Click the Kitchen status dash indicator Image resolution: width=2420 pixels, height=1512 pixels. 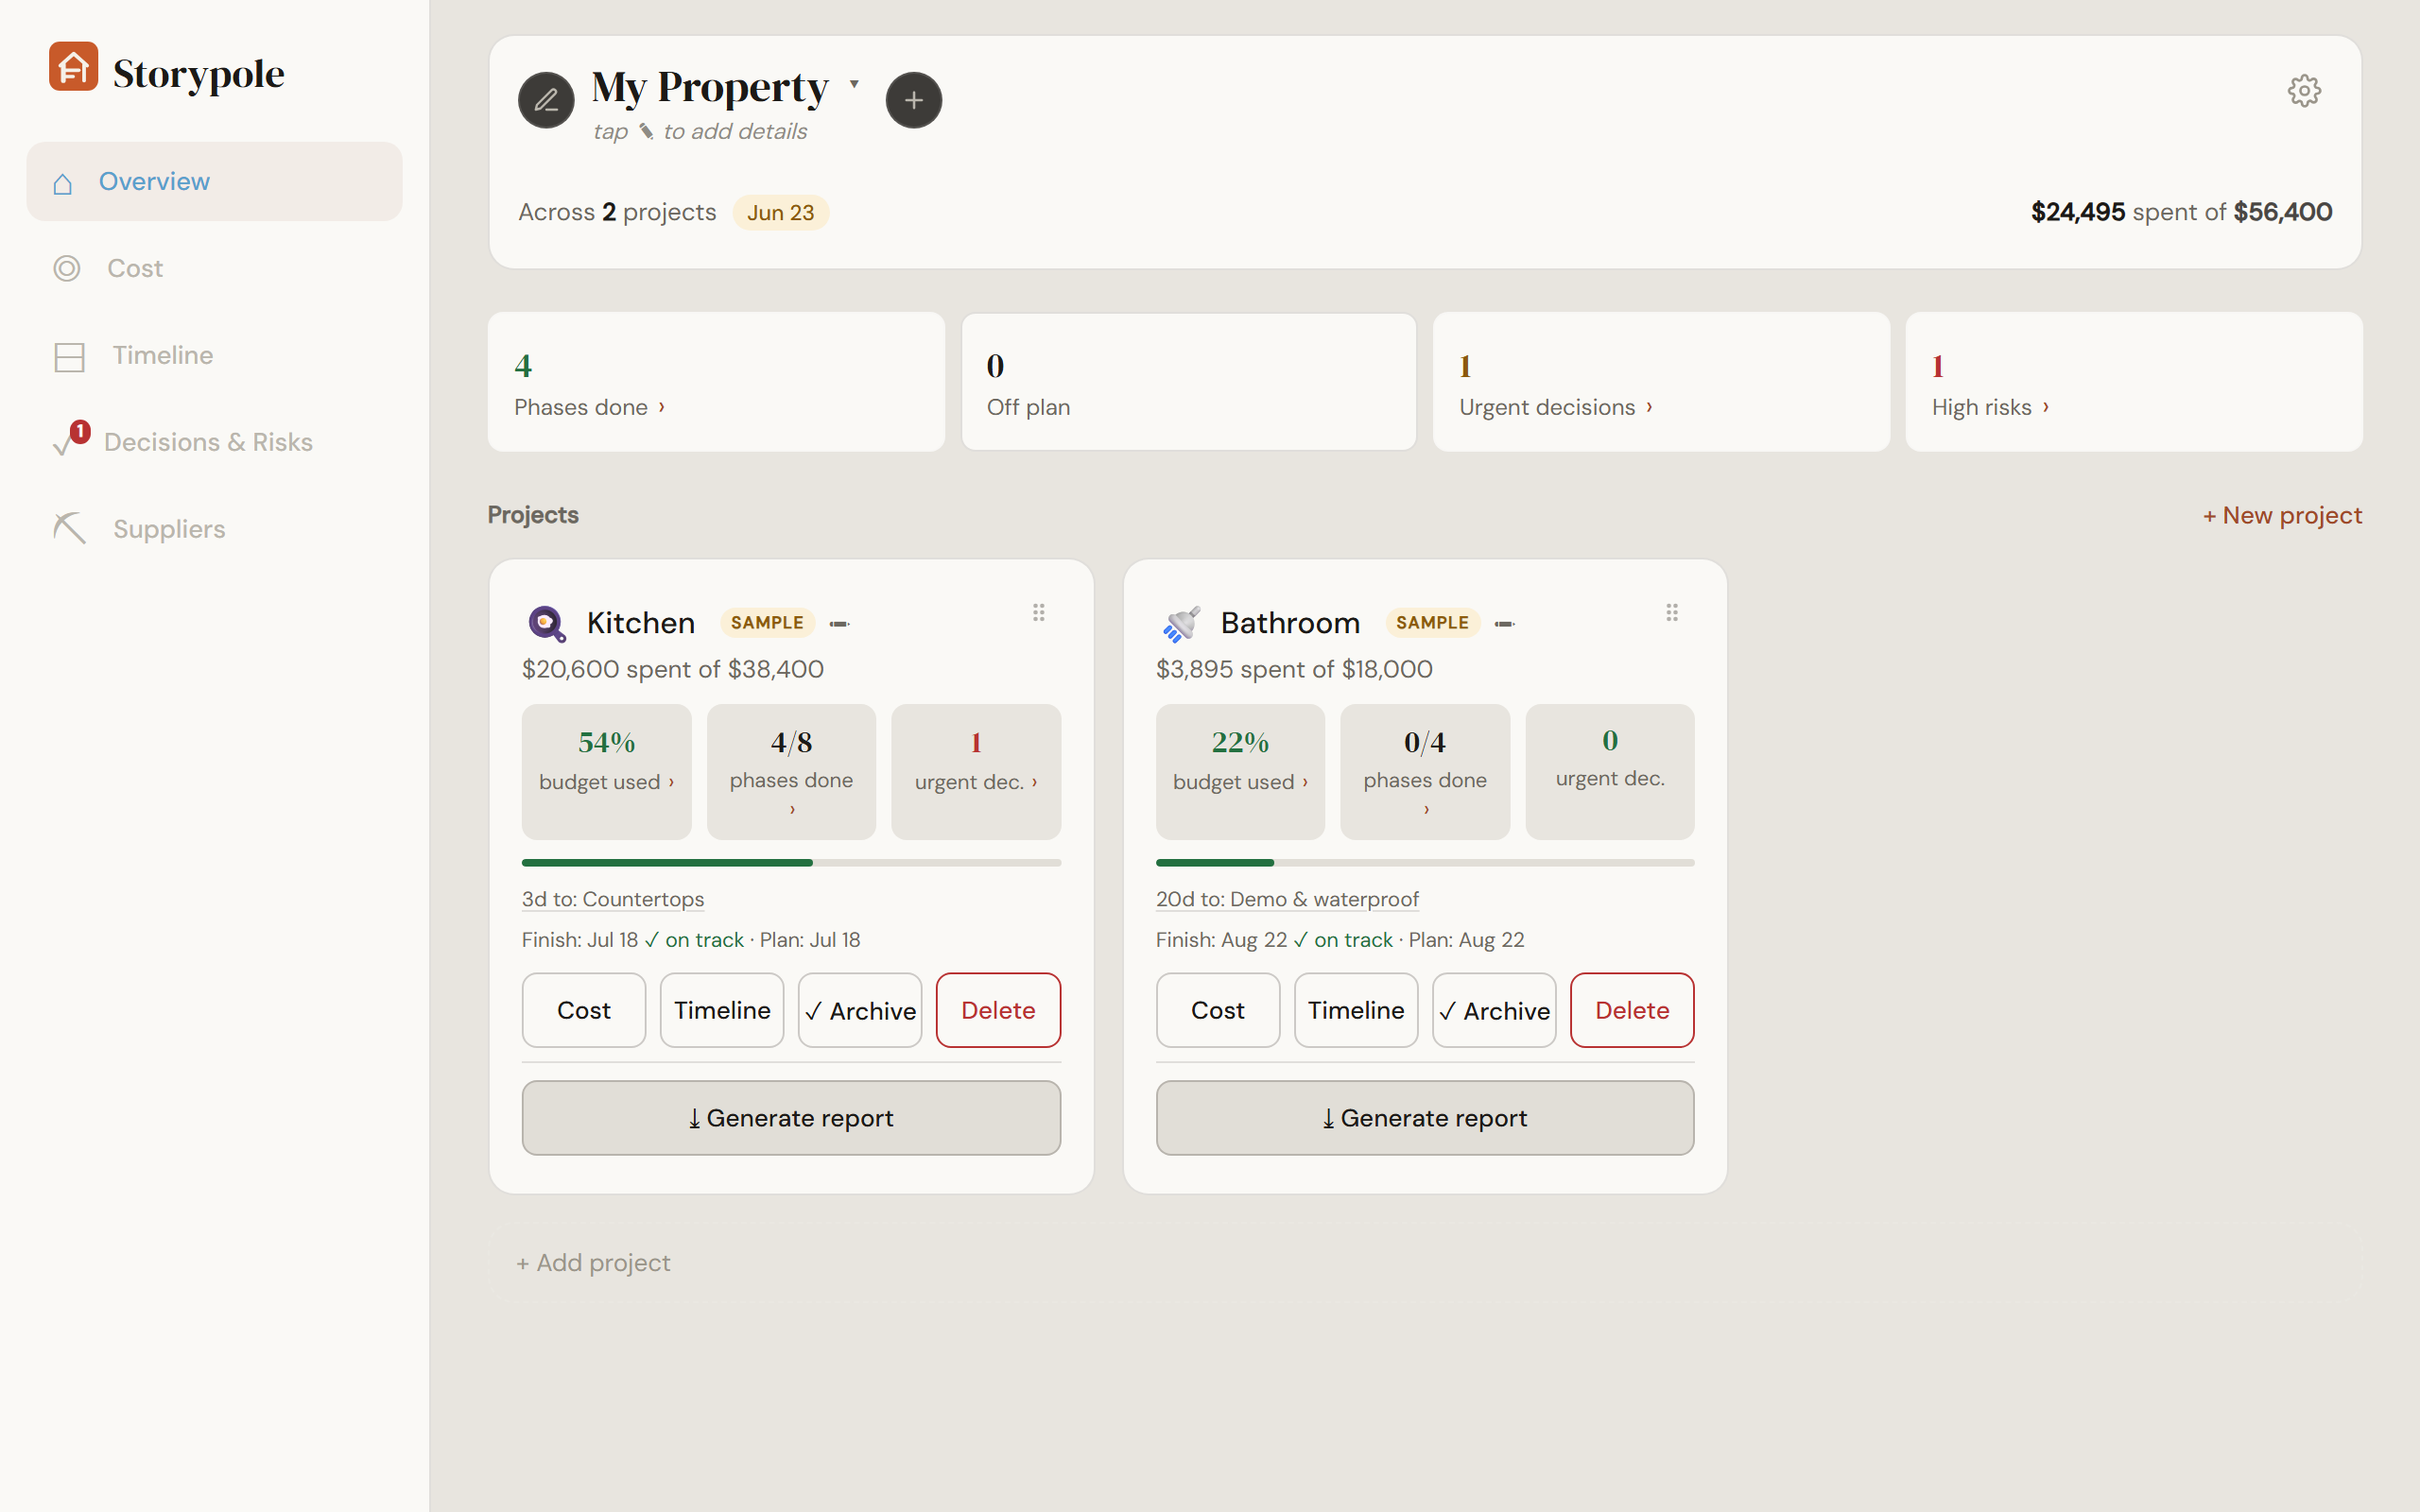click(x=839, y=624)
